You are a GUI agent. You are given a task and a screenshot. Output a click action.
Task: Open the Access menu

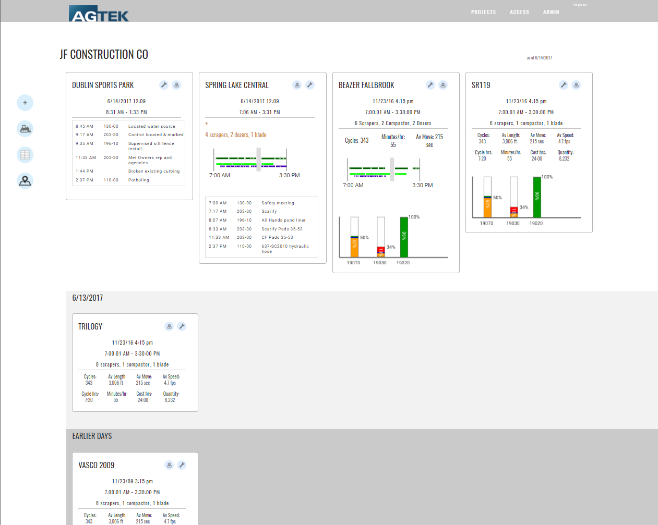pyautogui.click(x=519, y=12)
